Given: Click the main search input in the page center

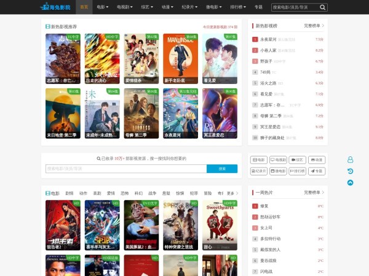Looking at the screenshot, I should click(125, 169).
